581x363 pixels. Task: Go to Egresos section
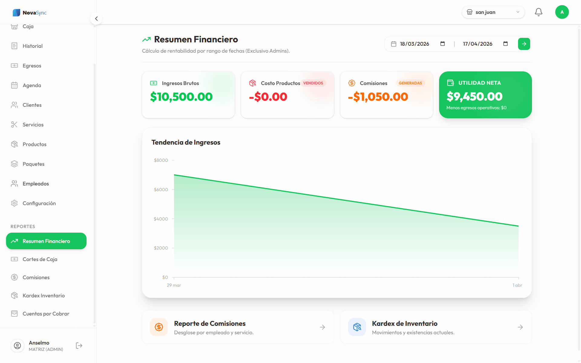pyautogui.click(x=46, y=66)
